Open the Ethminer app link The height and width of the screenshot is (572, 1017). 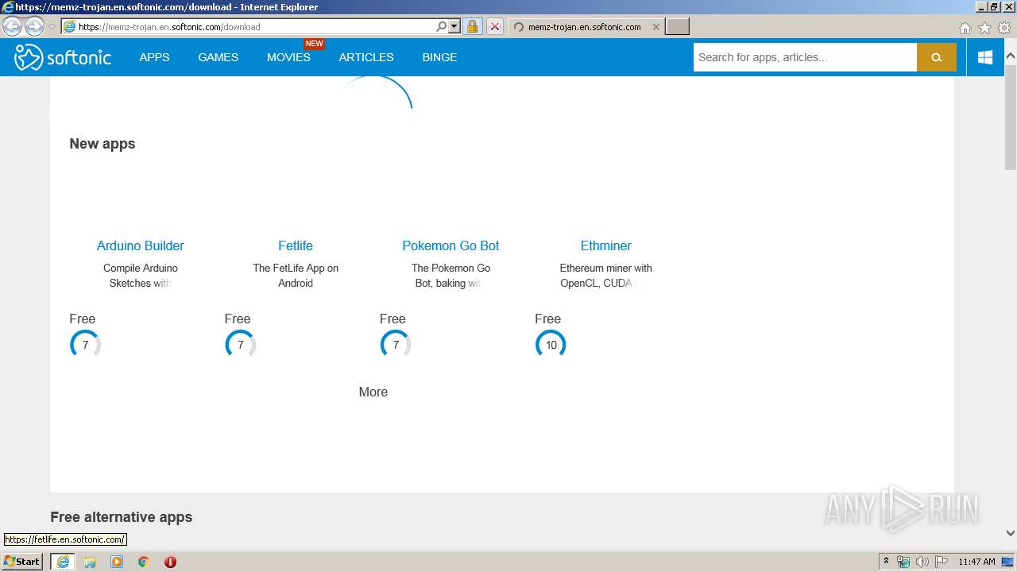[x=605, y=245]
